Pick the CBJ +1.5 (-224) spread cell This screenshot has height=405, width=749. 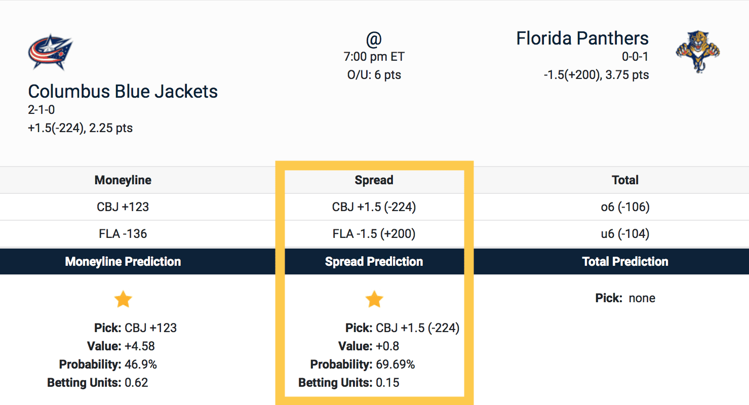pos(374,207)
